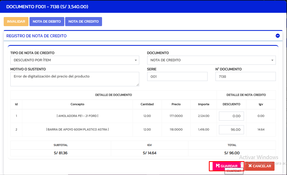Click the DESCUENTO column header
This screenshot has width=287, height=175.
pos(231,104)
